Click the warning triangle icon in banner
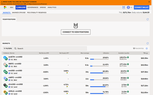Image resolution: width=153 pixels, height=95 pixels. pos(2,2)
